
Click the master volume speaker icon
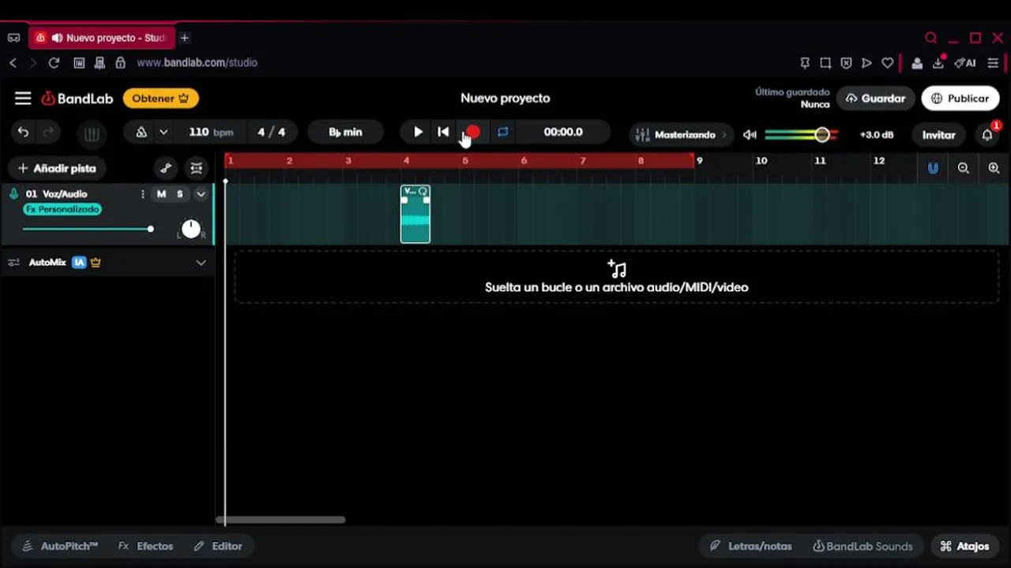750,135
